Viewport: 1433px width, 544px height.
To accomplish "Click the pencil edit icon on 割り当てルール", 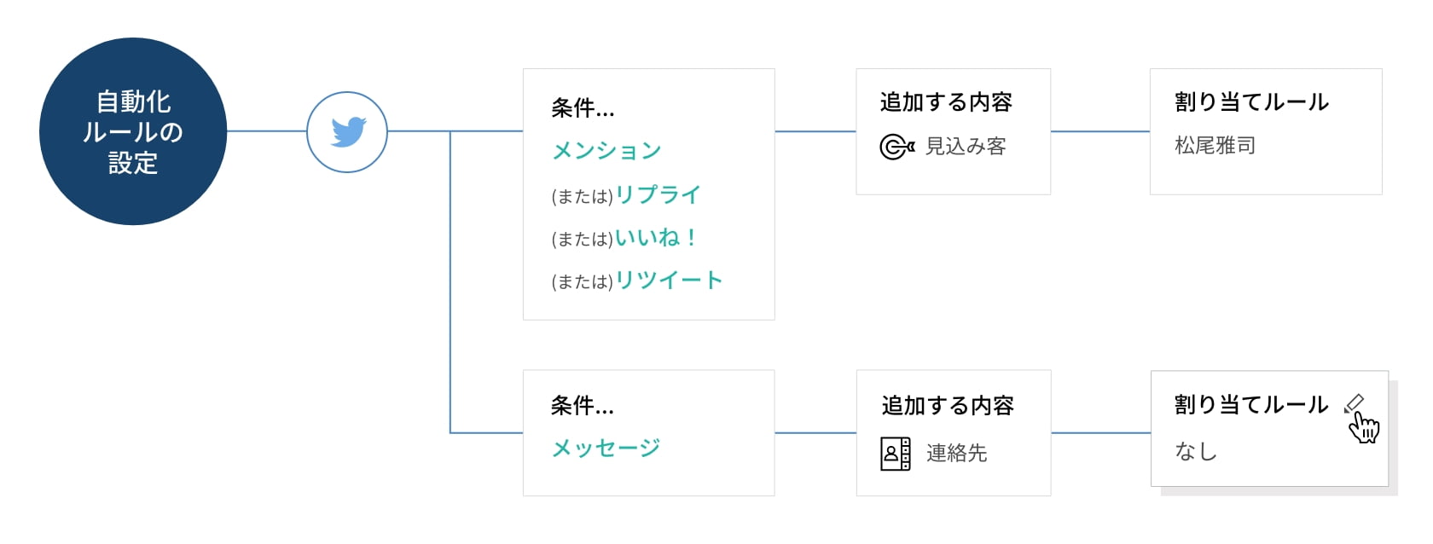I will 1354,403.
